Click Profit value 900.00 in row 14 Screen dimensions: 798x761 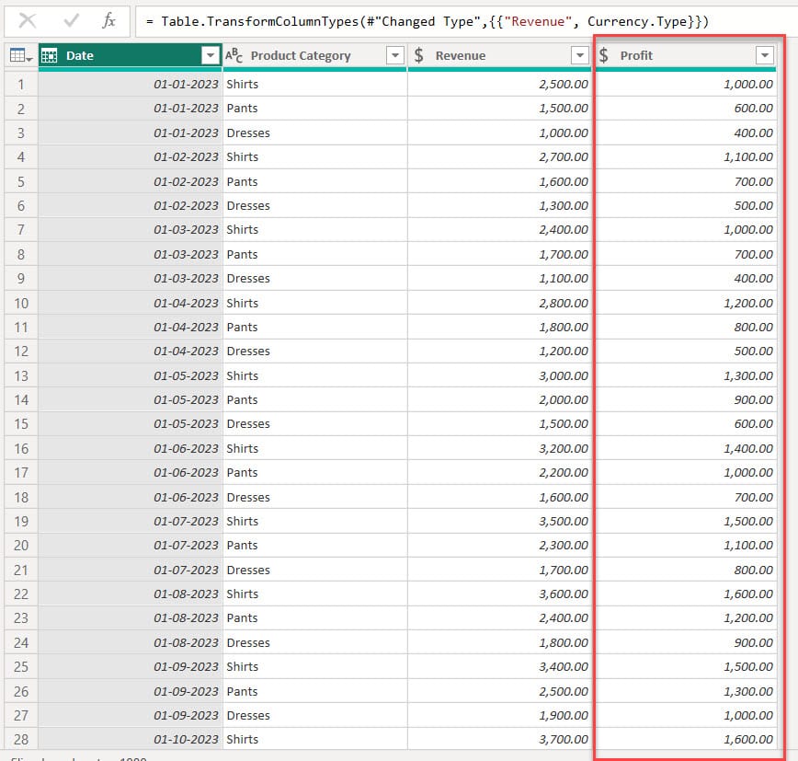(x=753, y=400)
